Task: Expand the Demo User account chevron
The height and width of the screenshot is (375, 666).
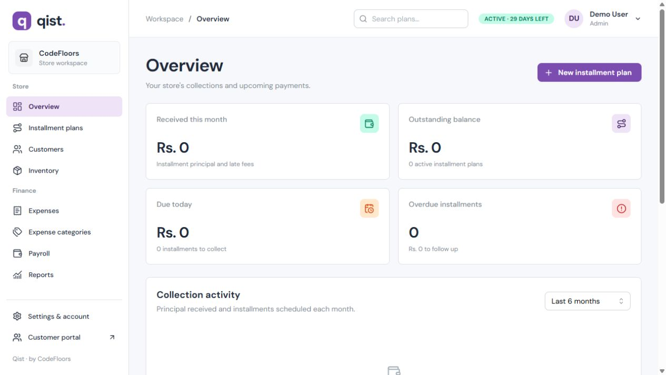Action: [638, 19]
